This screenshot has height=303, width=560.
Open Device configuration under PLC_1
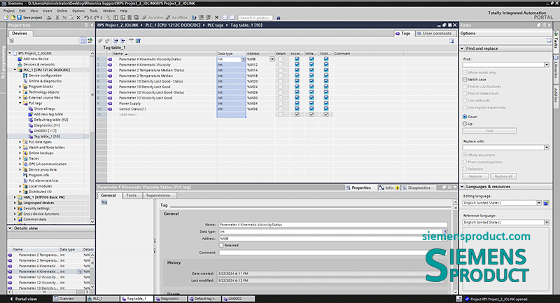(x=45, y=76)
